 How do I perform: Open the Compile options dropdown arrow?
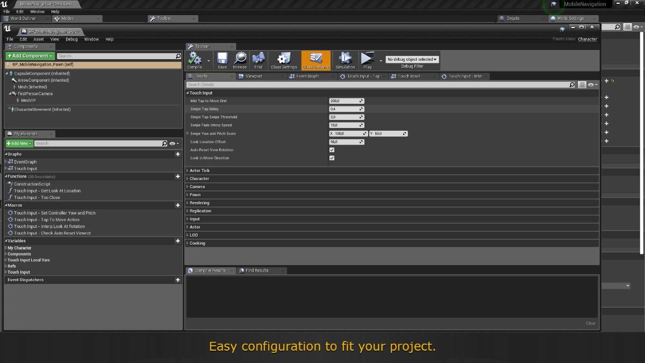click(209, 60)
